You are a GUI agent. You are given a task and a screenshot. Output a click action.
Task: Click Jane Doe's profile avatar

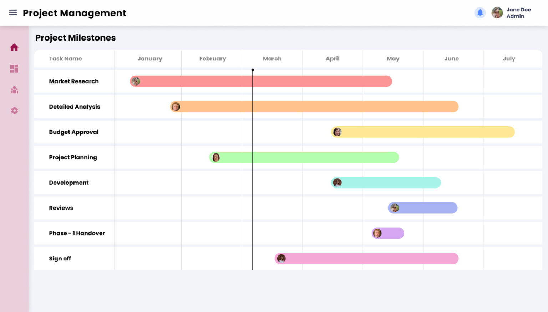coord(497,12)
